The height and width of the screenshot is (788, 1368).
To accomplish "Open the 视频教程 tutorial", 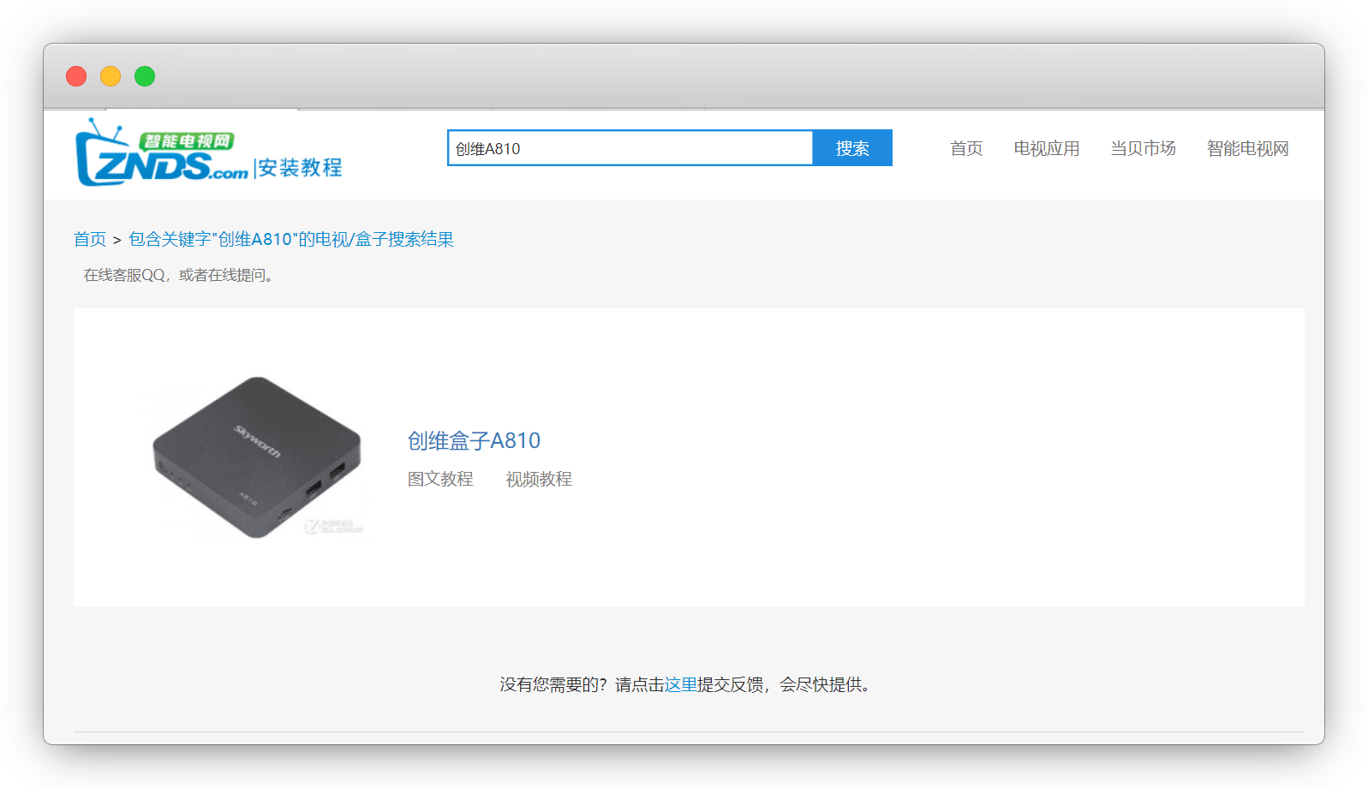I will pyautogui.click(x=539, y=479).
